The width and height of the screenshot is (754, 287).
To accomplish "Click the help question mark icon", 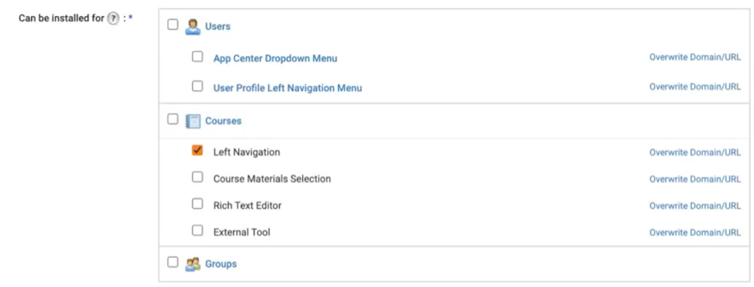I will pos(113,18).
